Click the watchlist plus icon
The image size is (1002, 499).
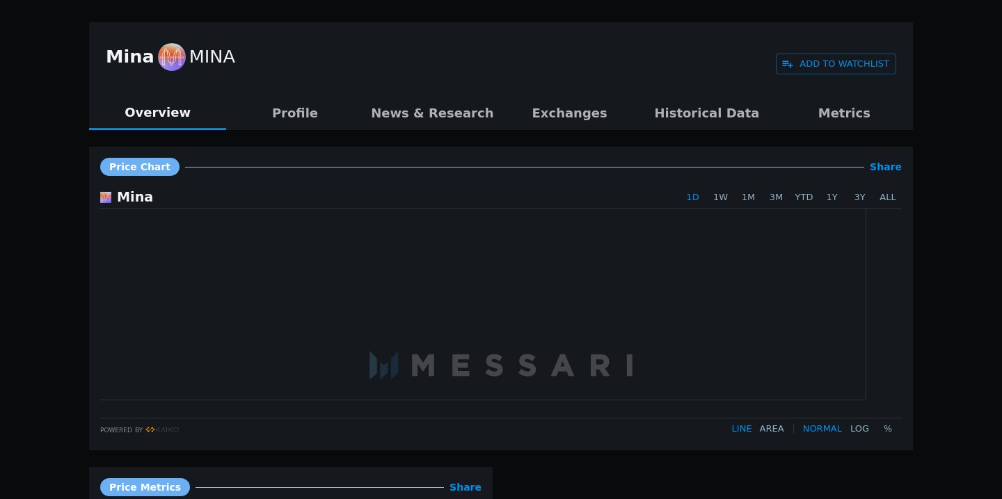(x=788, y=64)
